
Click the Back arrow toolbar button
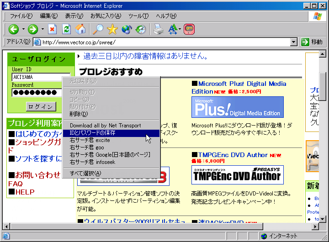tap(14, 29)
